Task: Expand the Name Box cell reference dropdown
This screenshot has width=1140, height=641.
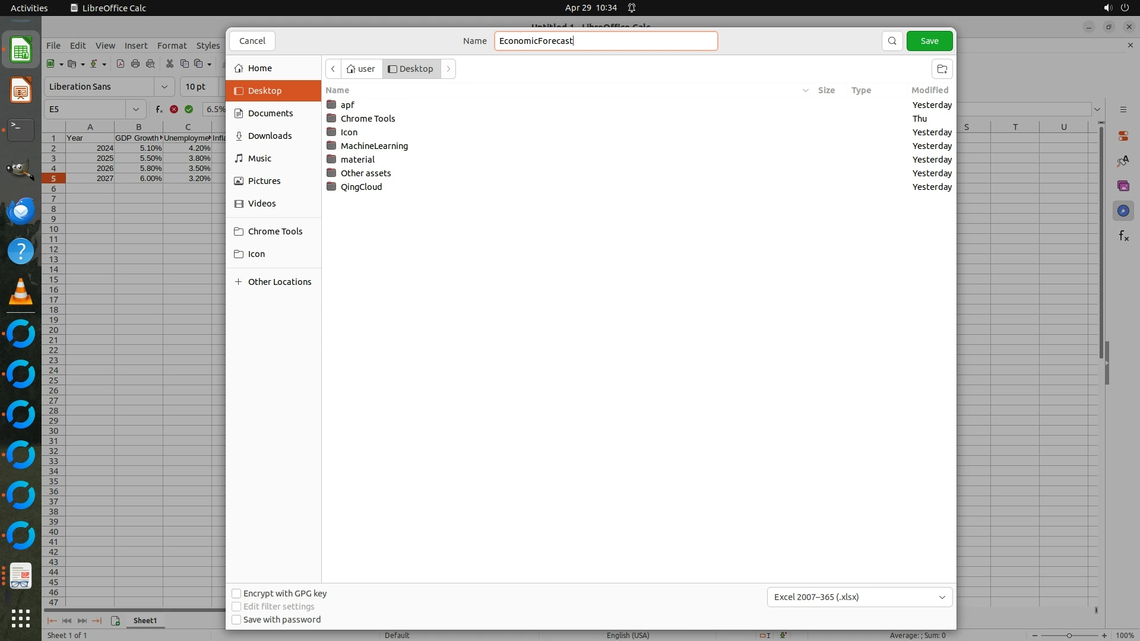Action: click(136, 109)
